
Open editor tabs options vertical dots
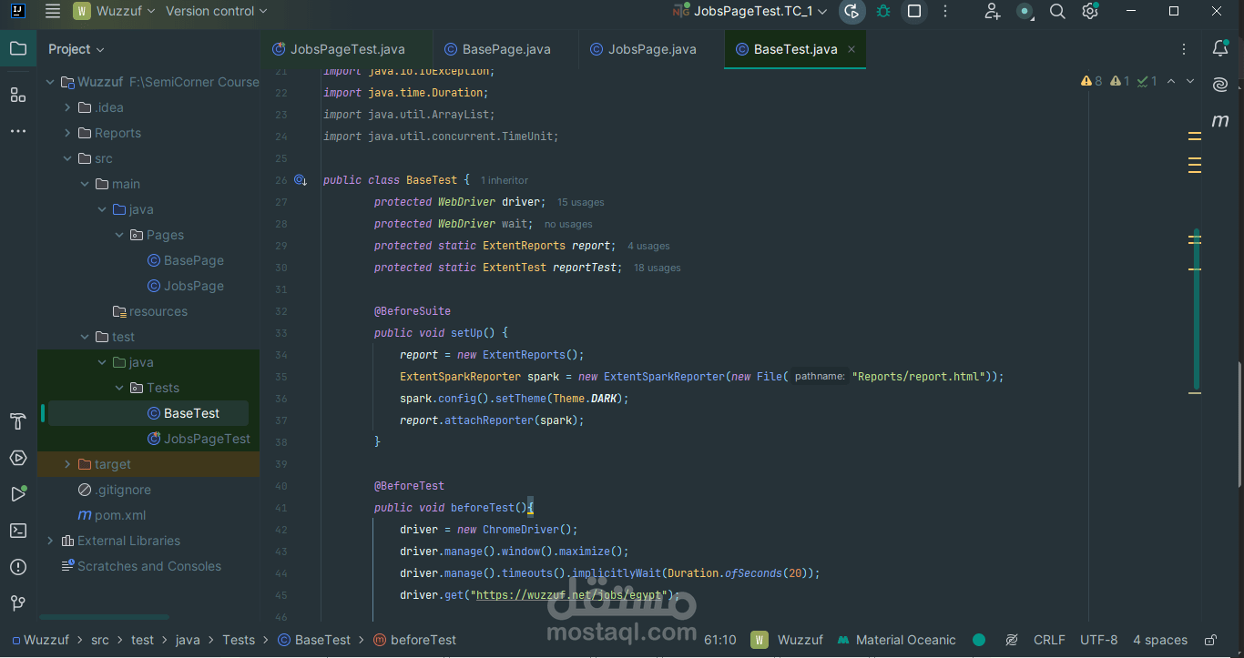pyautogui.click(x=1184, y=49)
